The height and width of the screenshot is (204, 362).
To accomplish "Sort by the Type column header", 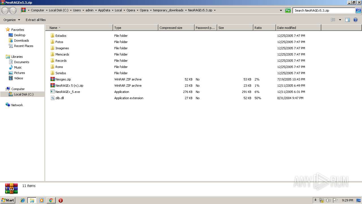I will pos(135,28).
